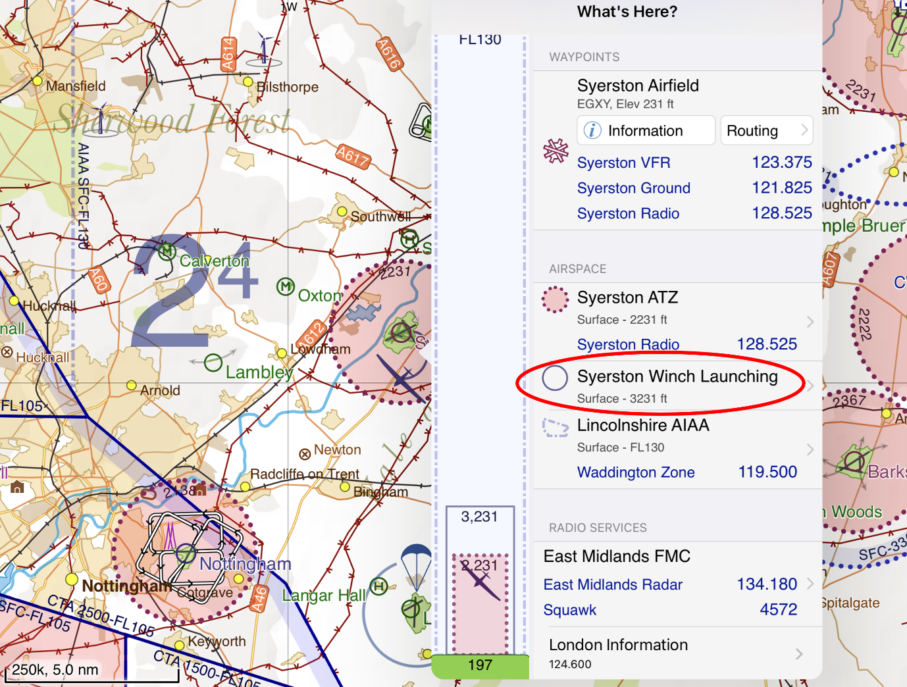Tap the green 197 elevation readout in the profile

480,666
